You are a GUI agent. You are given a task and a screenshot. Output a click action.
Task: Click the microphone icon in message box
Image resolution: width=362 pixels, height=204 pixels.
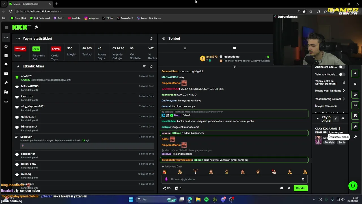166,179
